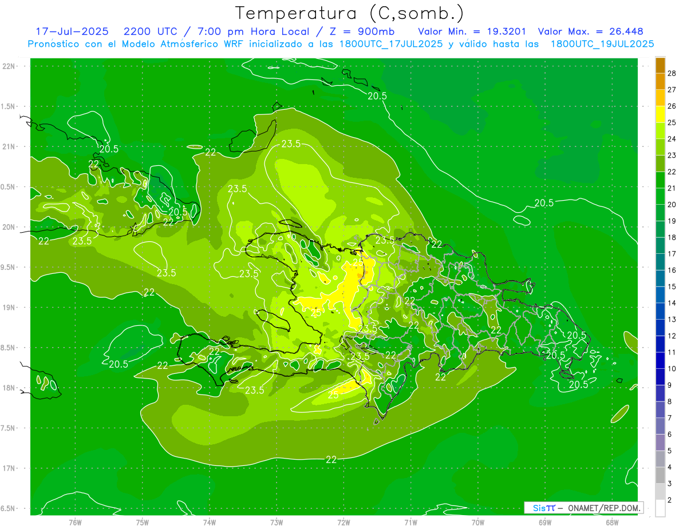Click the '7.5N' latitude axis label
The image size is (687, 530).
9,428
